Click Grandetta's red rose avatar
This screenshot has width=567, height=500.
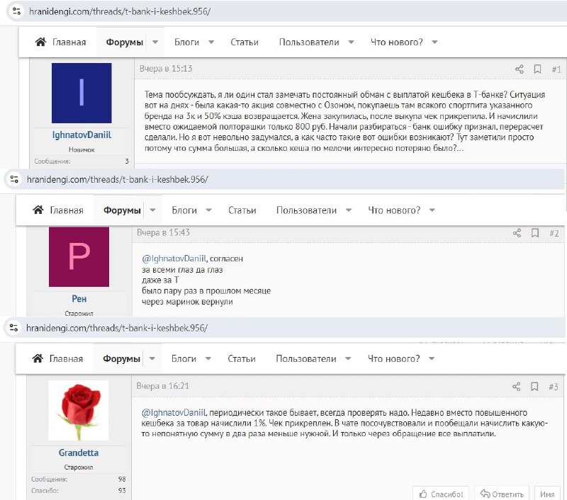[79, 410]
